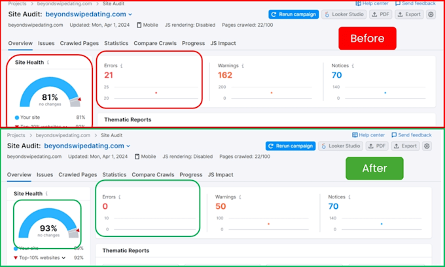Select Progress tab in After screenshot

point(191,175)
